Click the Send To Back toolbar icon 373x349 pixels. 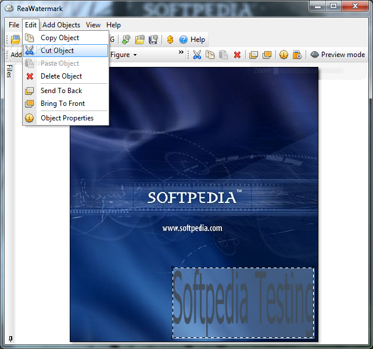click(253, 55)
